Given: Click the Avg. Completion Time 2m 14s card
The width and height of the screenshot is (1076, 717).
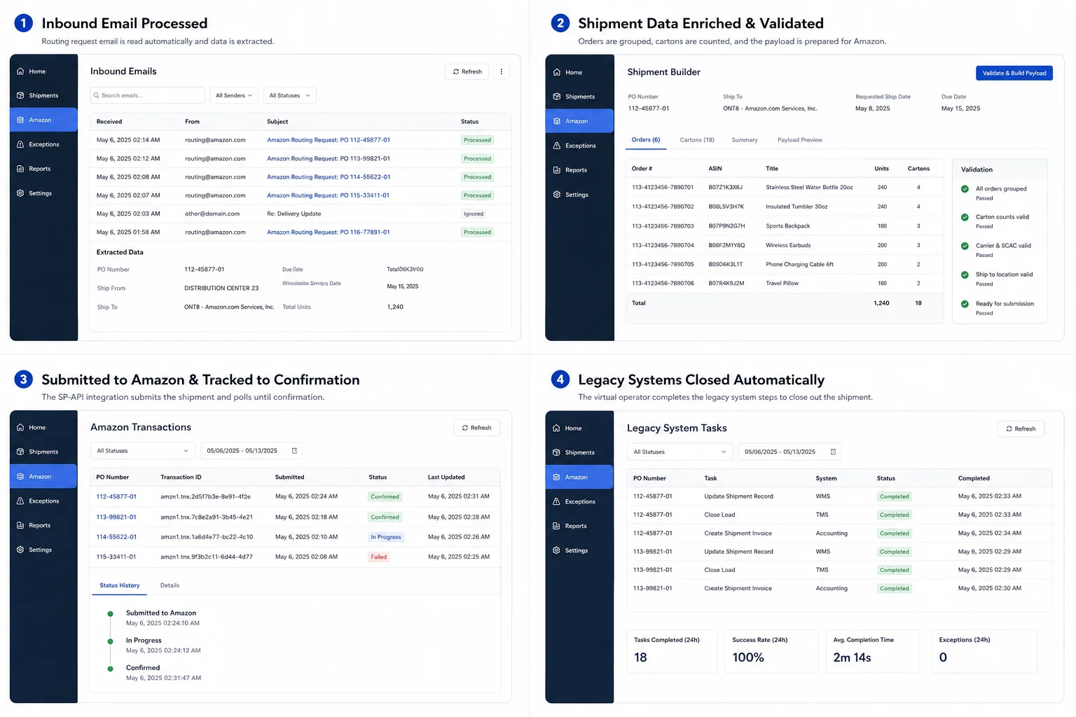Looking at the screenshot, I should (872, 651).
